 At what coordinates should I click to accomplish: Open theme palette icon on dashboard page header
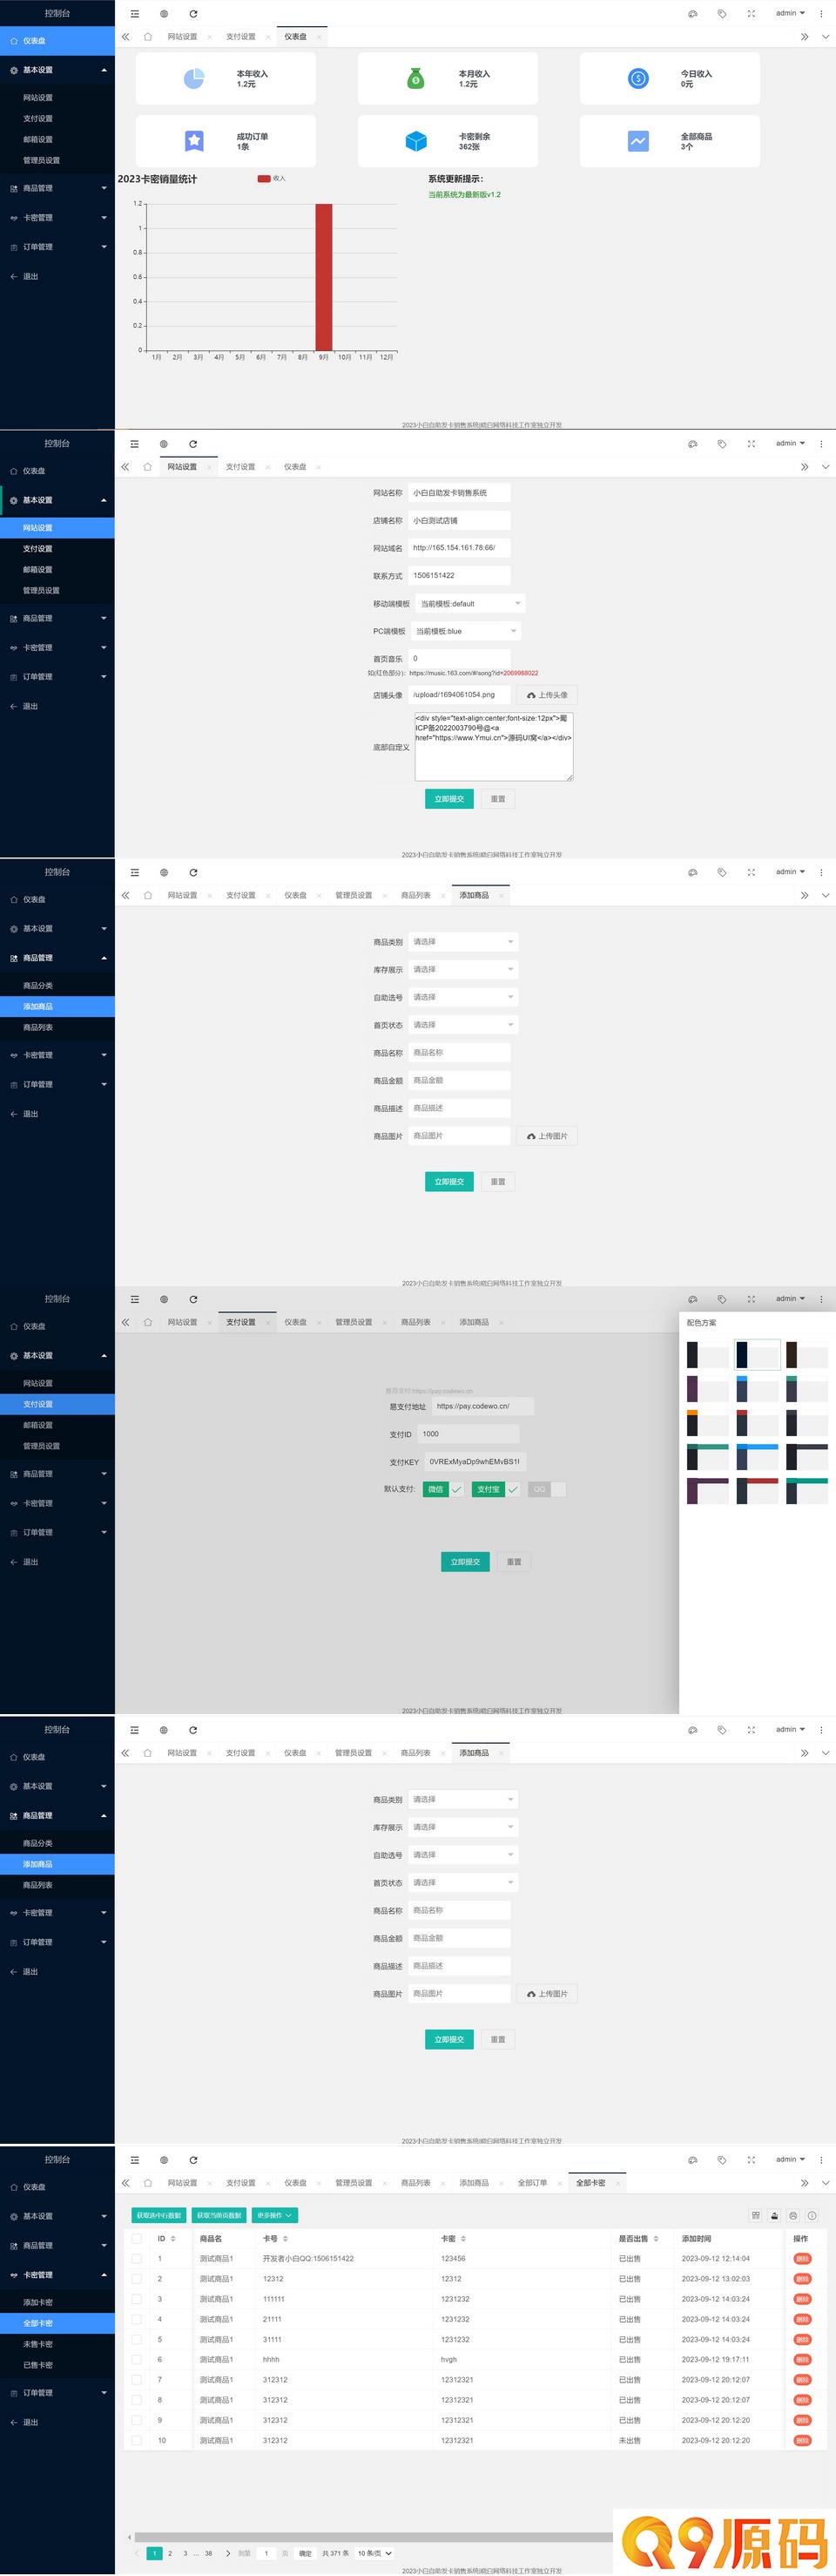click(692, 14)
